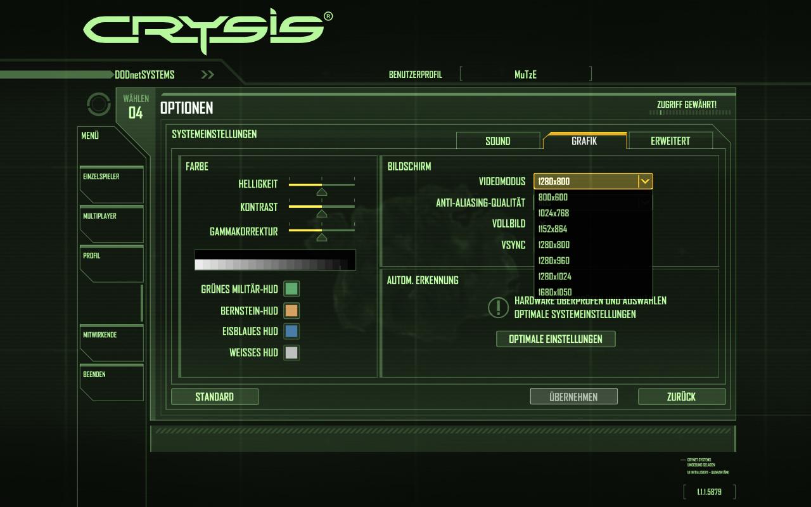This screenshot has height=507, width=811.
Task: Click the Weisses HUD label
Action: pyautogui.click(x=253, y=353)
